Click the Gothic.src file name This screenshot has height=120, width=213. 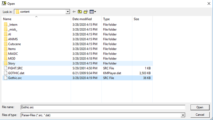point(15,78)
